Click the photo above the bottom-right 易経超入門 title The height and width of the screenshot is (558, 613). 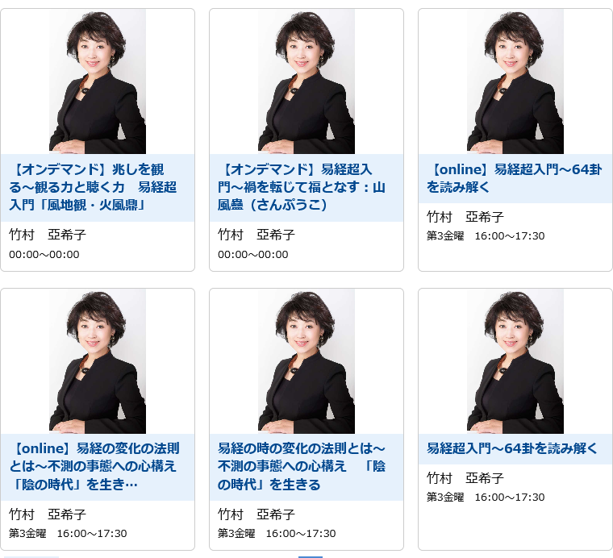[x=515, y=361]
